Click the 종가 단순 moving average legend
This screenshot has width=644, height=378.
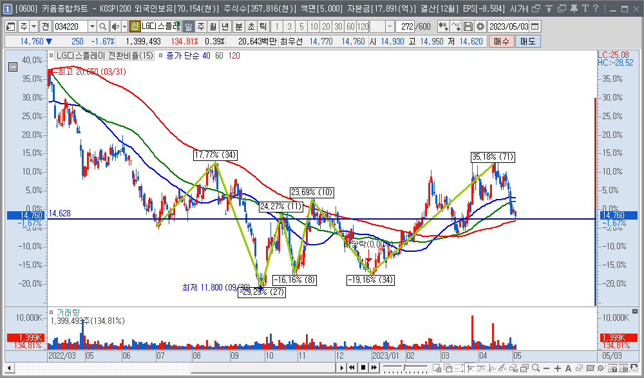click(183, 55)
